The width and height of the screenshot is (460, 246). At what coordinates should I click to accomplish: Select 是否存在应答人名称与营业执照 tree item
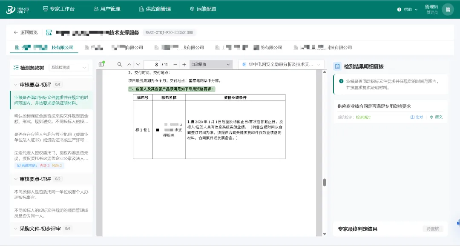52,137
